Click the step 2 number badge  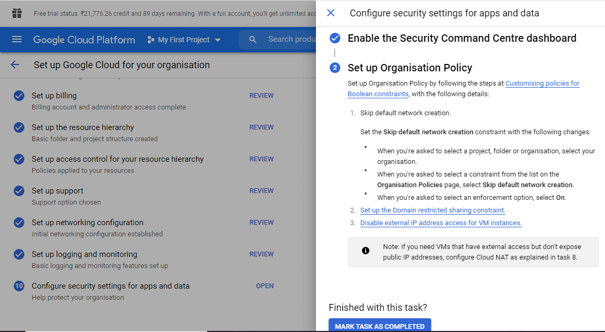point(335,68)
